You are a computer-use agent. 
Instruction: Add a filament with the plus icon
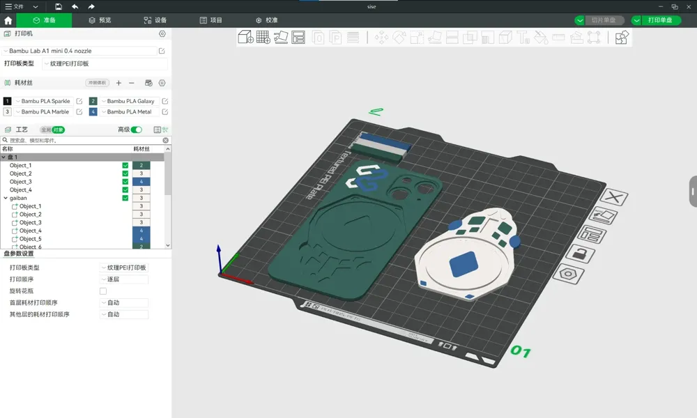118,83
